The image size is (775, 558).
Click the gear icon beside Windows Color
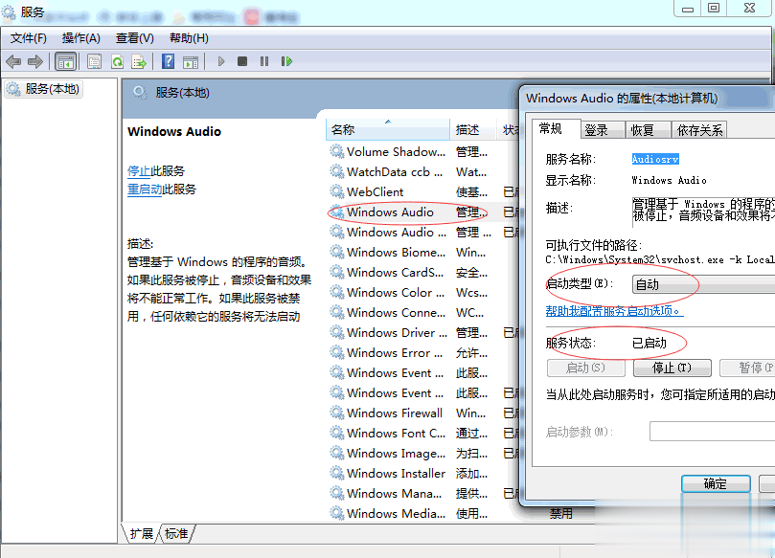pyautogui.click(x=337, y=292)
